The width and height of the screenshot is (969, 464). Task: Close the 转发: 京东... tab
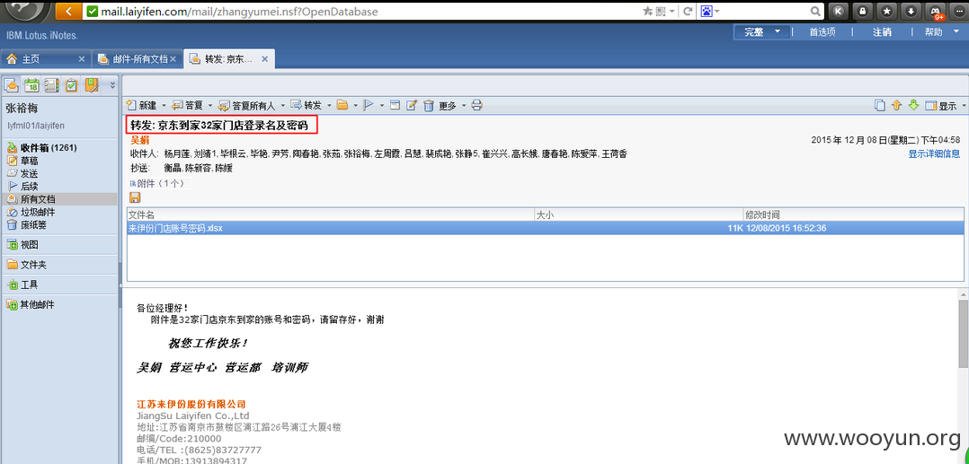click(264, 59)
